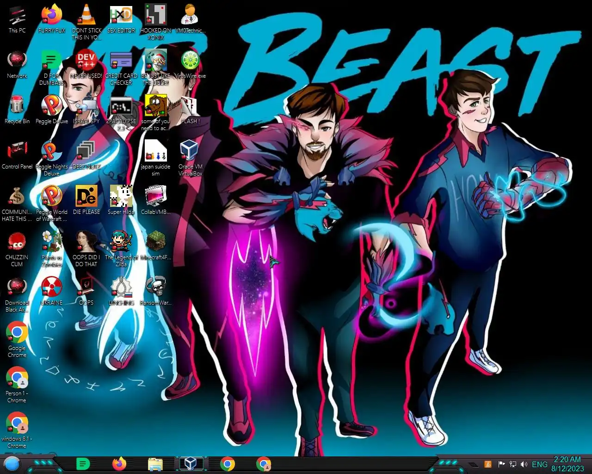
Task: Open the OOPS desktop shortcut
Action: click(86, 291)
